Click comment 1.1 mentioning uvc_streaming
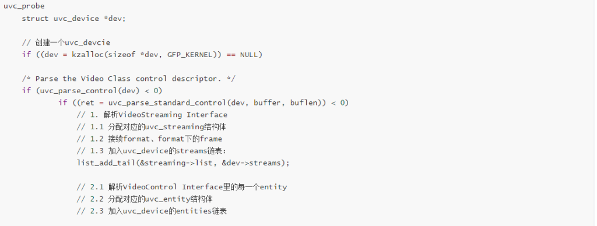This screenshot has height=226, width=597. tap(154, 127)
